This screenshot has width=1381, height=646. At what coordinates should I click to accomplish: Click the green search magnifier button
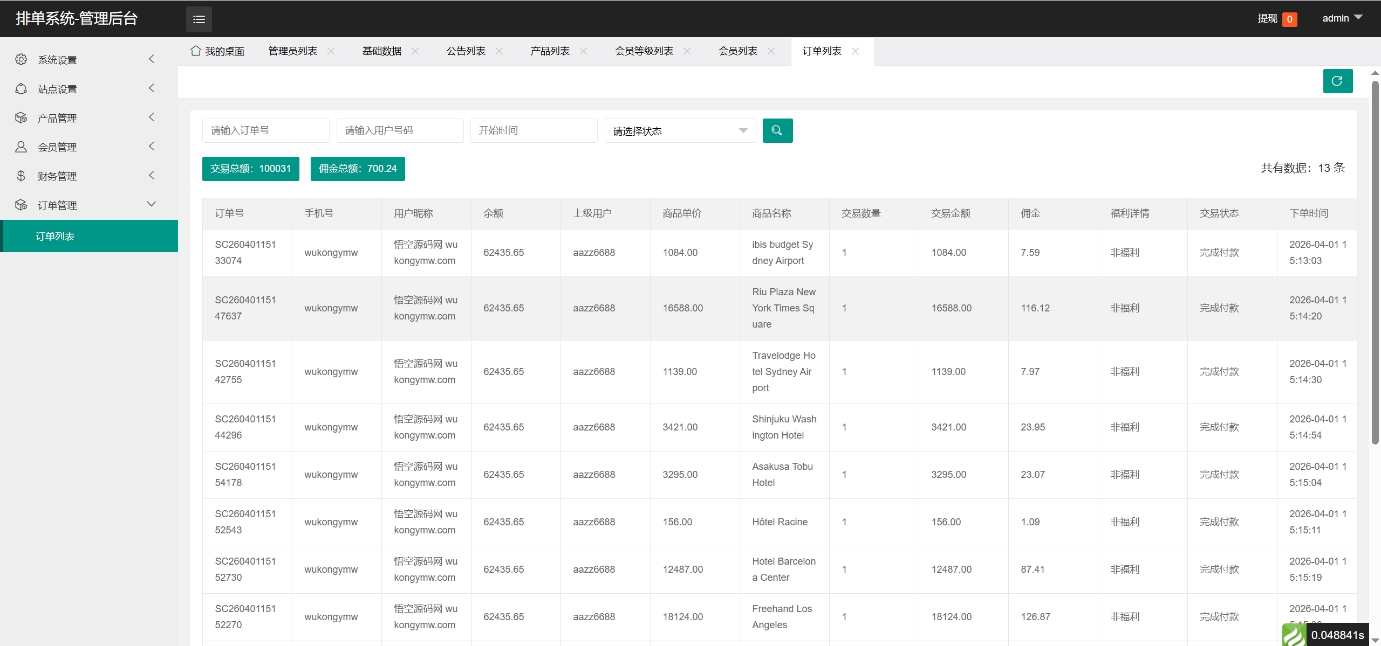pos(777,130)
